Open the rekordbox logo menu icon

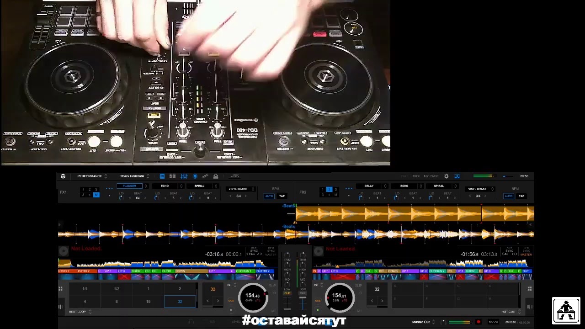(63, 176)
